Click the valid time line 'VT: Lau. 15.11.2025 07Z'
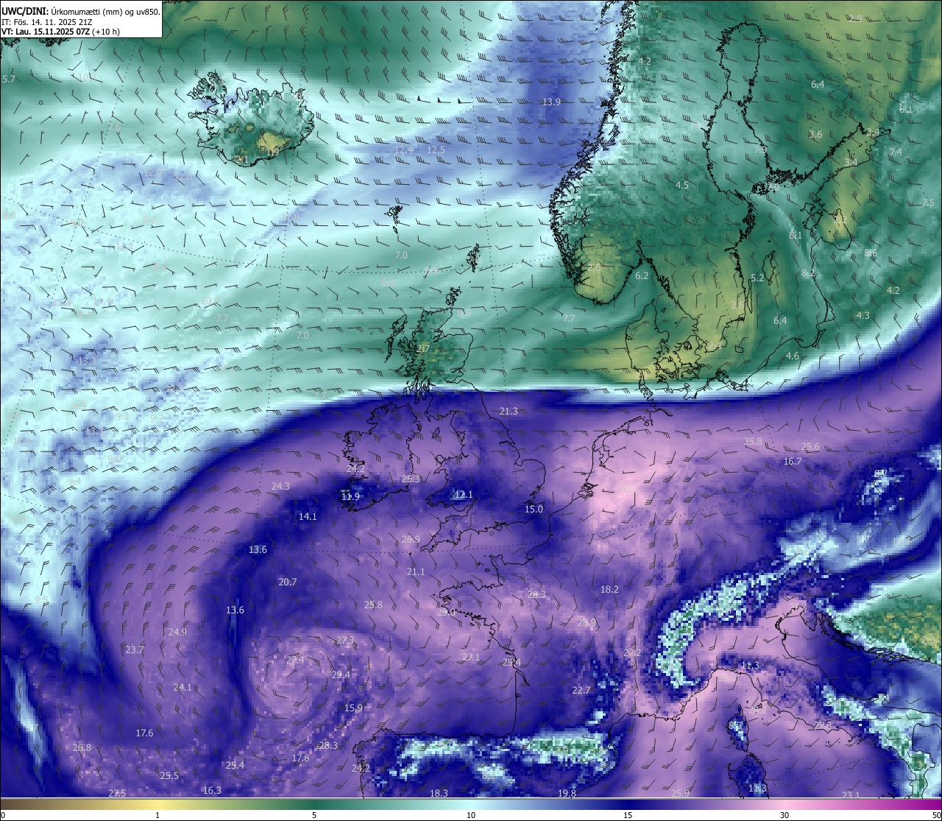The width and height of the screenshot is (942, 821). point(46,32)
